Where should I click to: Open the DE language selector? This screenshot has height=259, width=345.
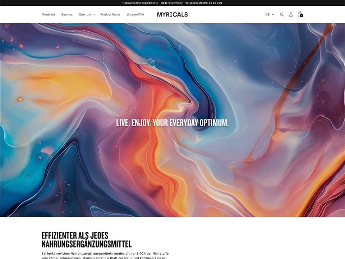pyautogui.click(x=268, y=15)
